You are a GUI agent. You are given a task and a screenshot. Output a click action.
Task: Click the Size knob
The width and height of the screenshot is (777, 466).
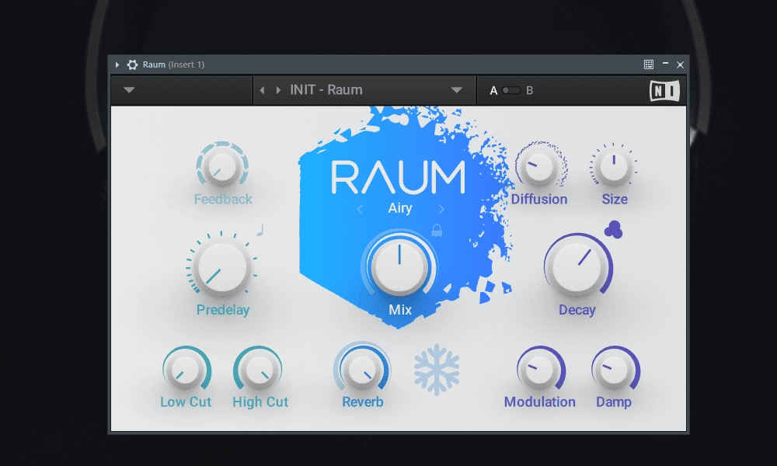[614, 167]
